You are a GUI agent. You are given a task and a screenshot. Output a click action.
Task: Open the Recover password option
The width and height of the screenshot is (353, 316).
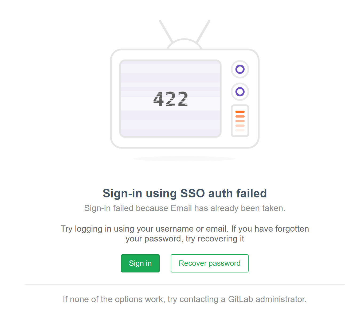209,263
